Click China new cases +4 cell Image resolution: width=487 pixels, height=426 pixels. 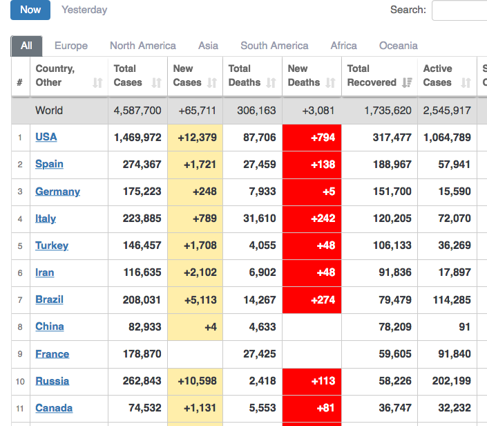tap(195, 327)
